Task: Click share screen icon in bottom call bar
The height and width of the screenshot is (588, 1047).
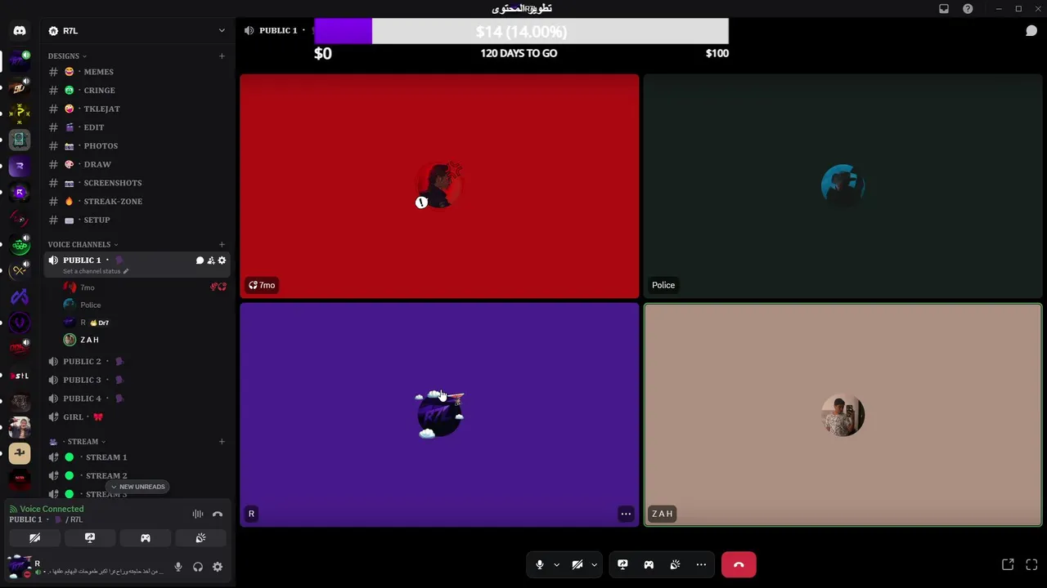Action: point(622,564)
